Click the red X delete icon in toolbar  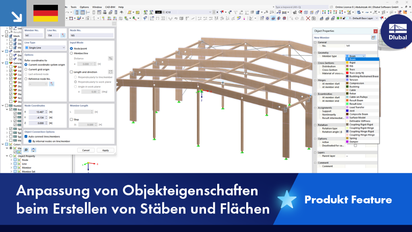click(308, 19)
